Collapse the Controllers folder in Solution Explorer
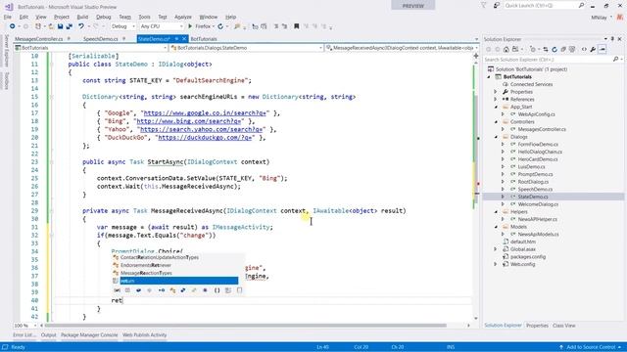This screenshot has width=627, height=352. click(497, 121)
